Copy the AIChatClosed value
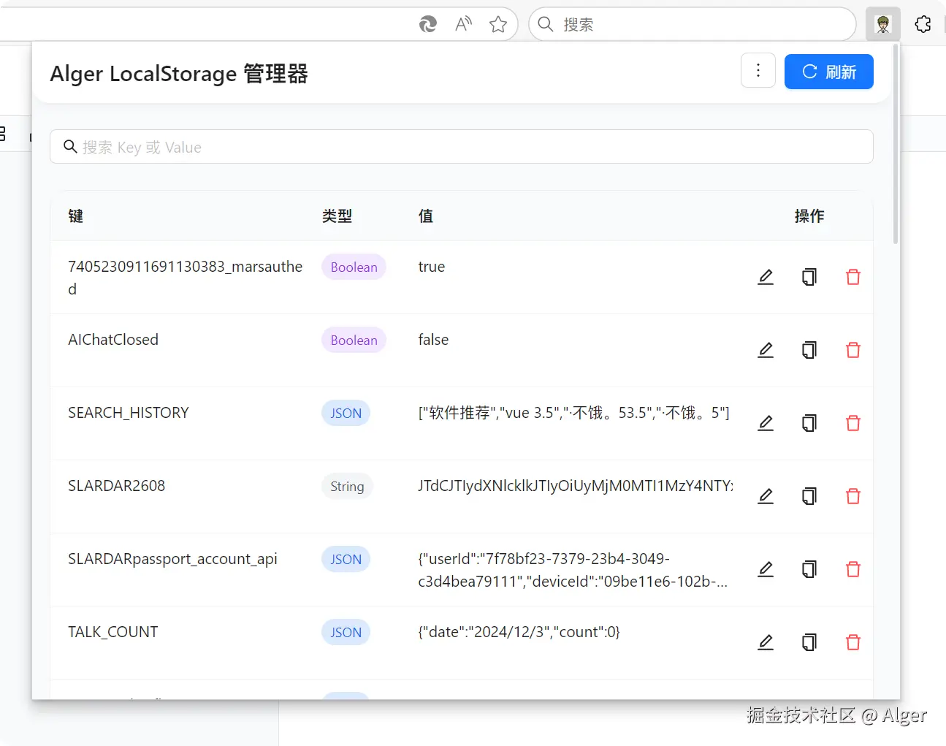This screenshot has width=946, height=746. pyautogui.click(x=809, y=350)
